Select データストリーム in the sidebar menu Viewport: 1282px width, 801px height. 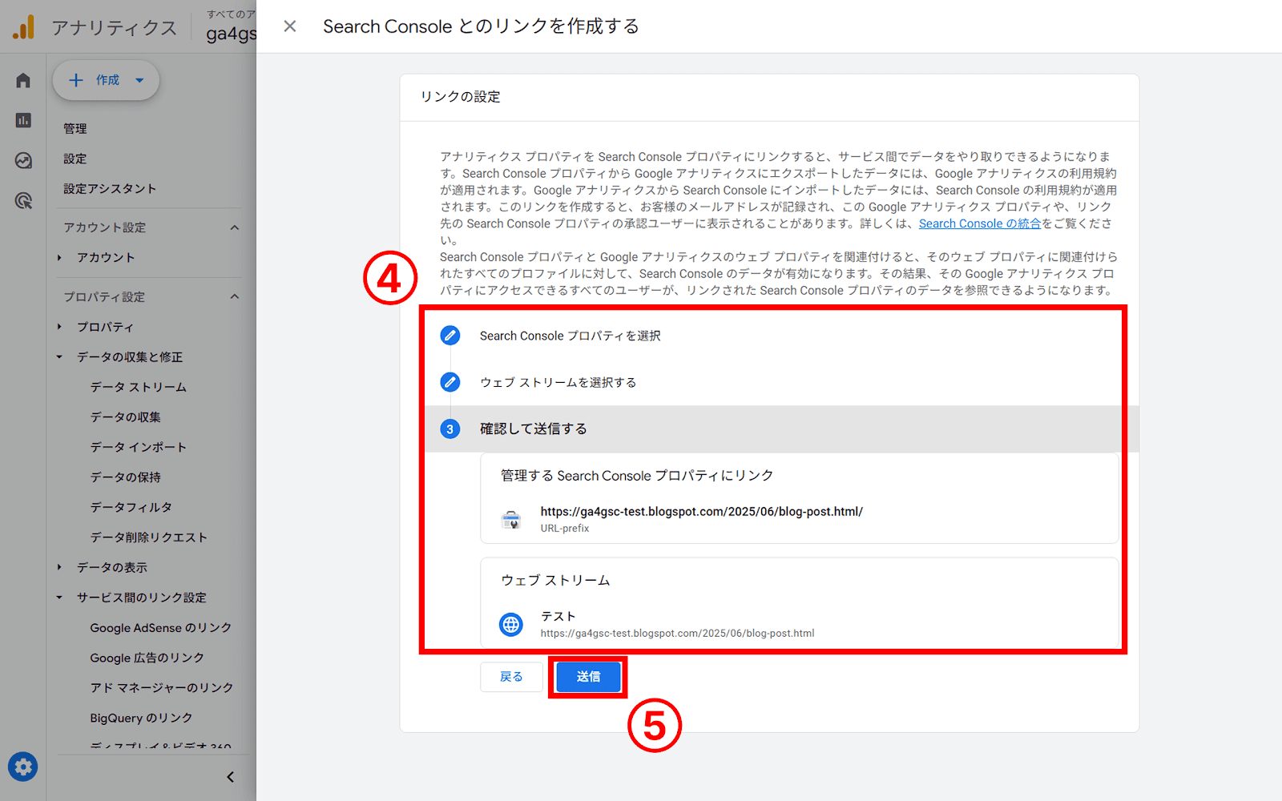click(138, 387)
